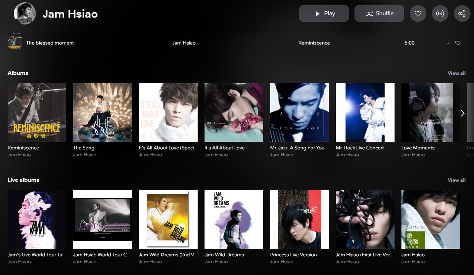Screen dimensions: 474x275
Task: Click the heart icon next to Shuffle
Action: coord(418,13)
